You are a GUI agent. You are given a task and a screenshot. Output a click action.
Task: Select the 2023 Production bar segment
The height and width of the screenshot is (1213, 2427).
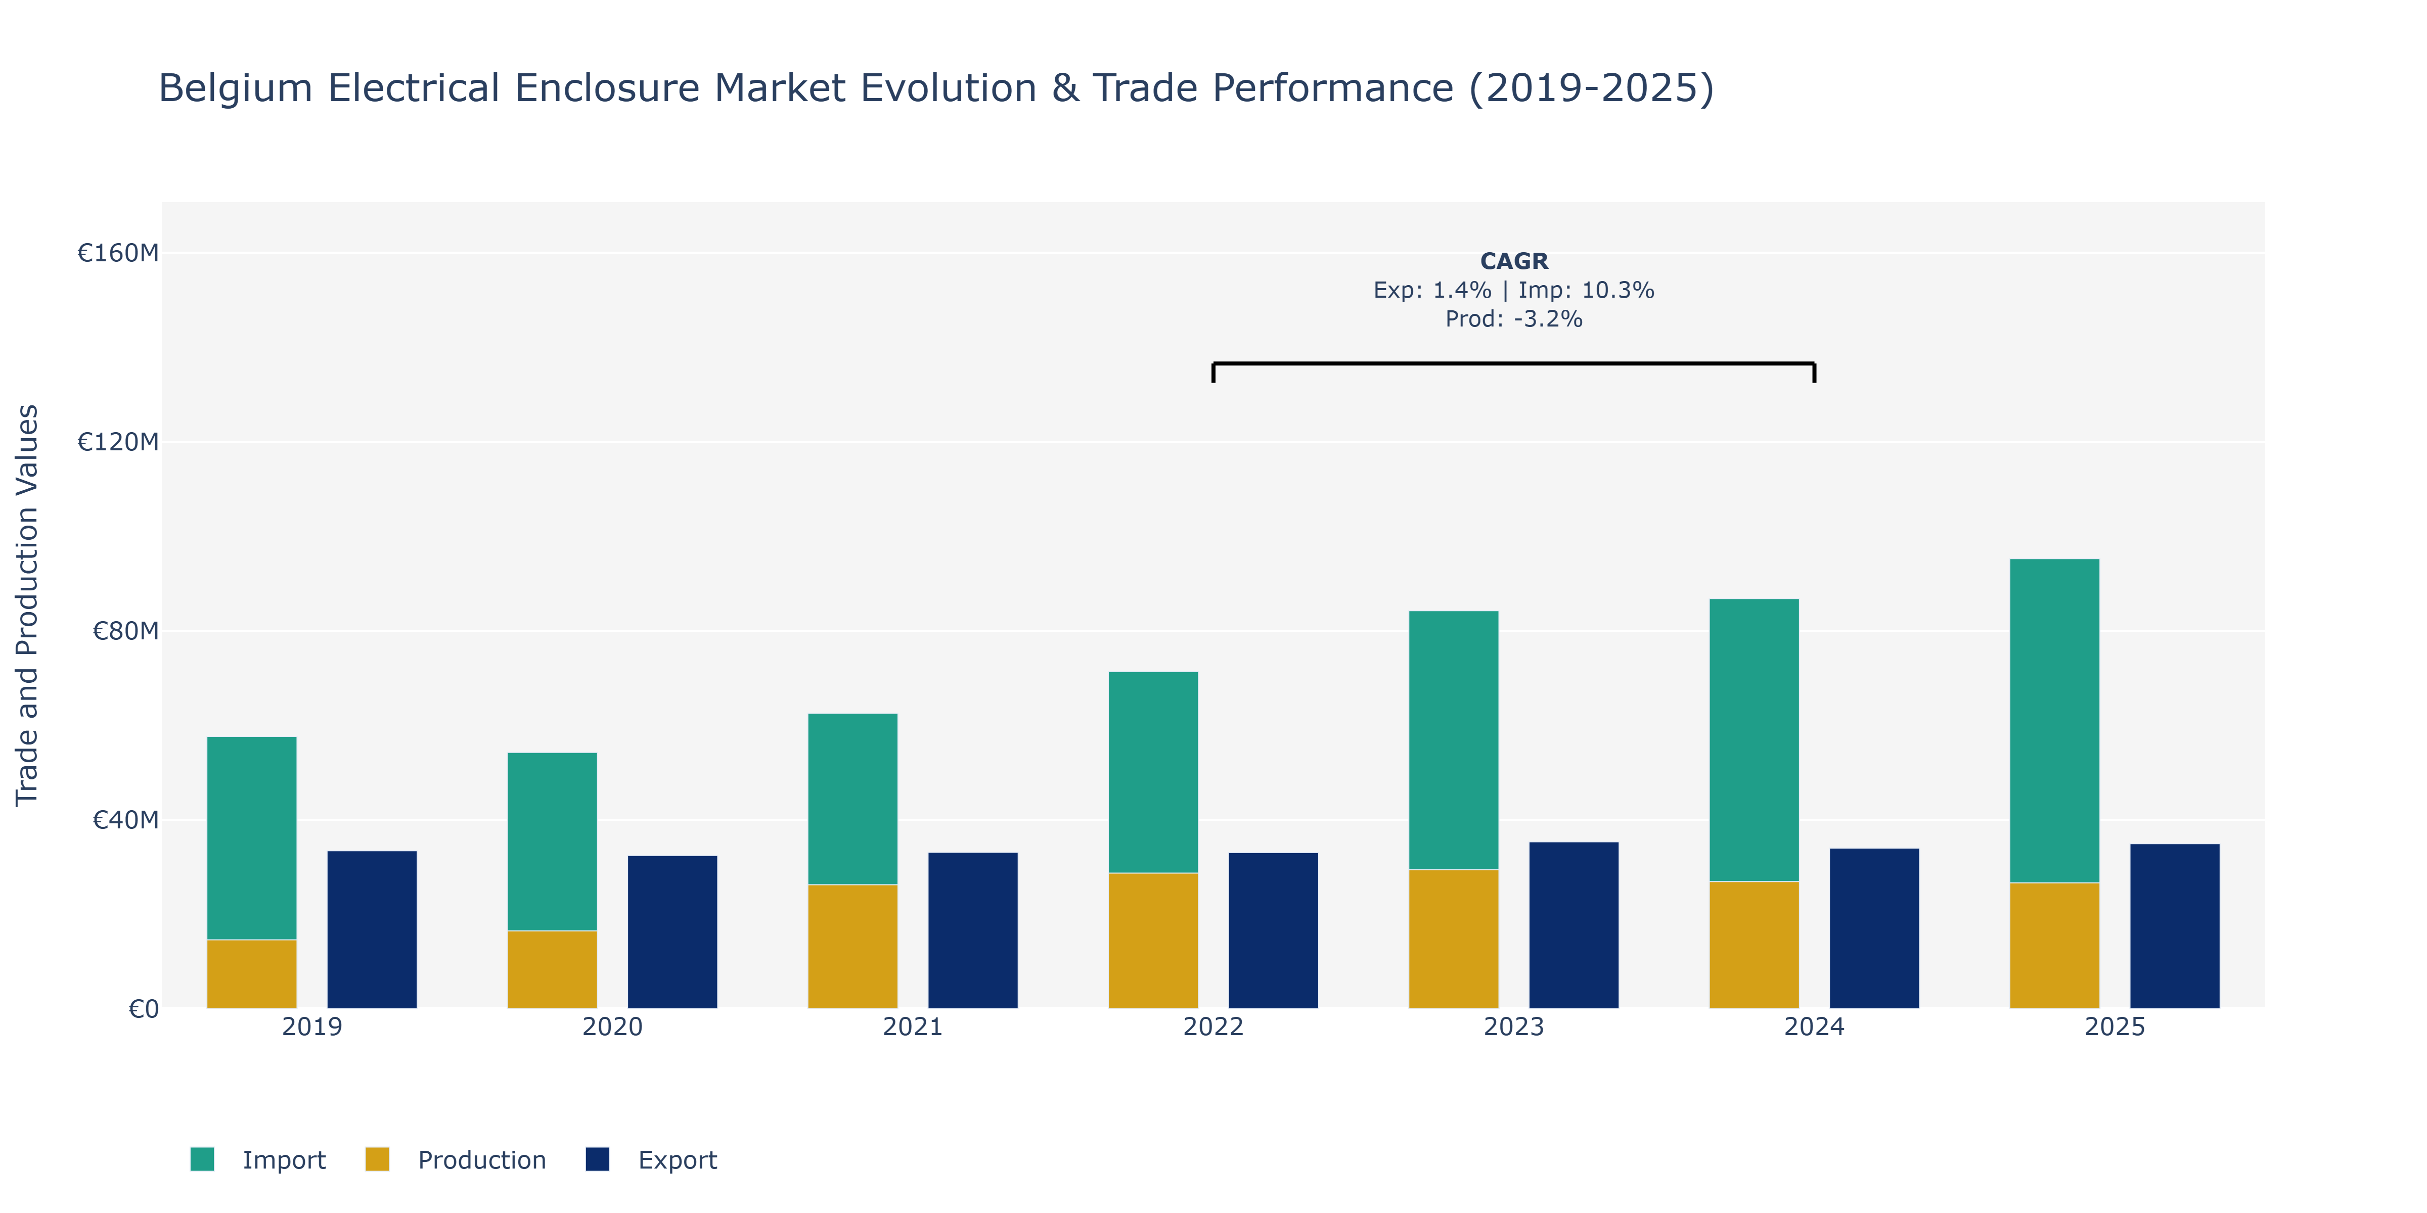1454,939
